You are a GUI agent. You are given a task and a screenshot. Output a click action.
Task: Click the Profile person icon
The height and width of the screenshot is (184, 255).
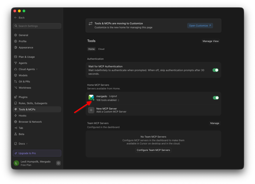tap(16, 41)
